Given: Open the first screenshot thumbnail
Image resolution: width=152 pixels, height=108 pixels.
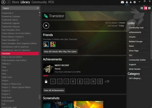Looking at the screenshot, I should 58,104.
